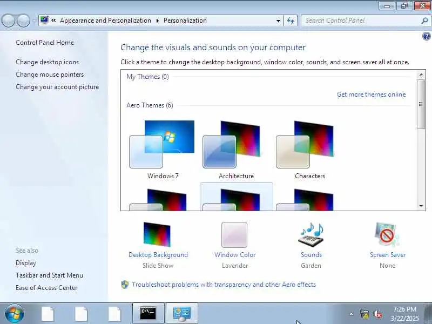Click Troubleshoot problems with transparency link

[x=224, y=285]
